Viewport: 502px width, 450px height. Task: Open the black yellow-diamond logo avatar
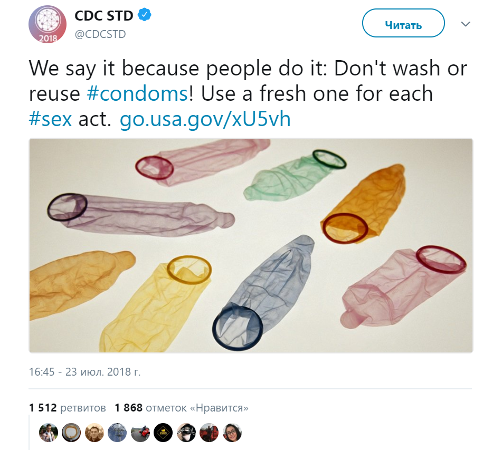point(163,433)
